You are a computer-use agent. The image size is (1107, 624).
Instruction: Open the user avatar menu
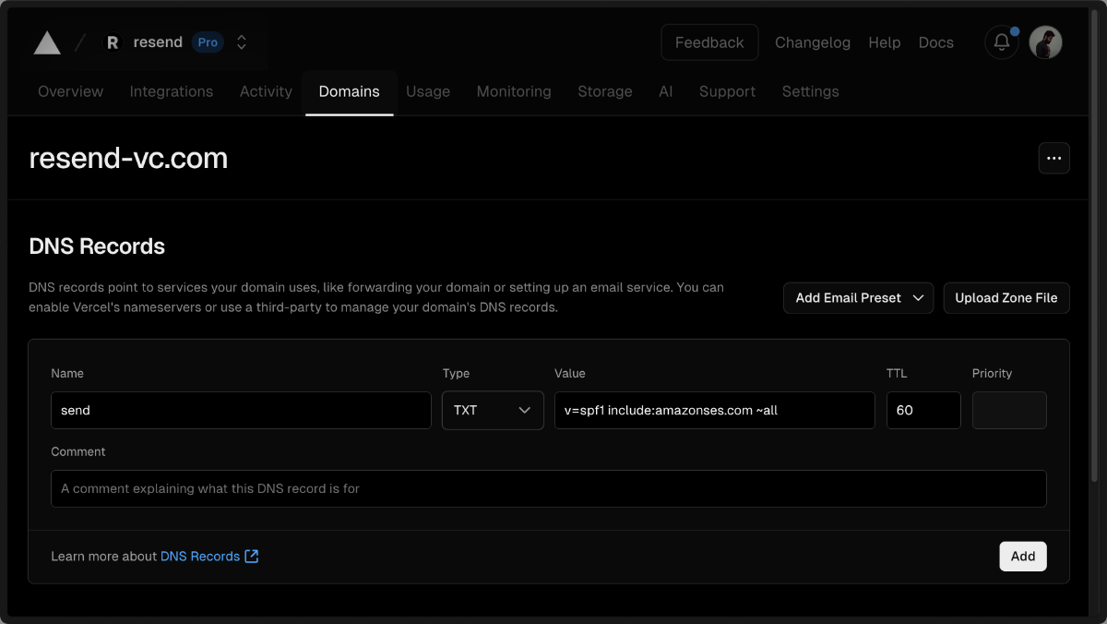[1046, 42]
